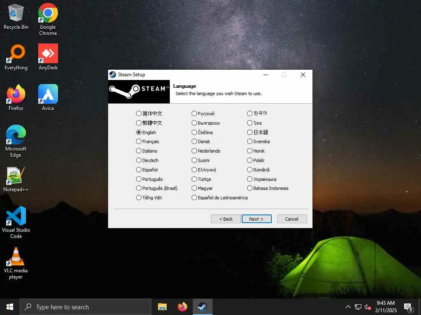
Task: Close the Steam Setup window
Action: point(303,75)
